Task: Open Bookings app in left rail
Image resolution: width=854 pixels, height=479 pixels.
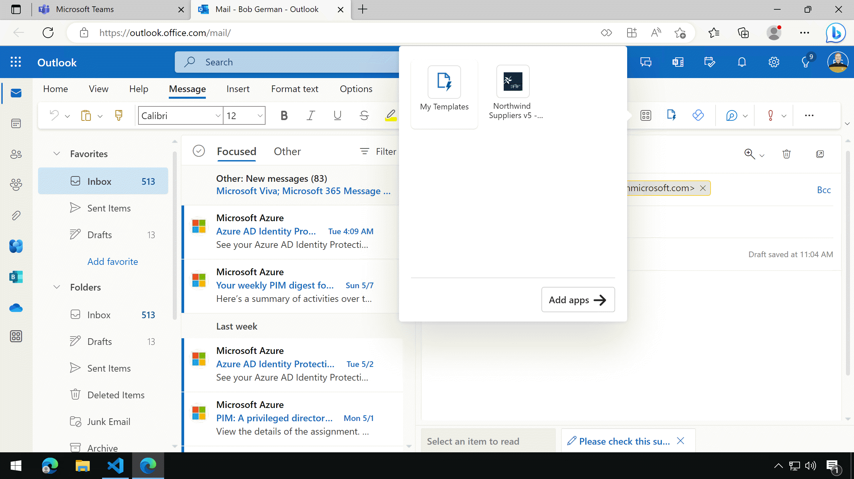Action: pos(16,277)
